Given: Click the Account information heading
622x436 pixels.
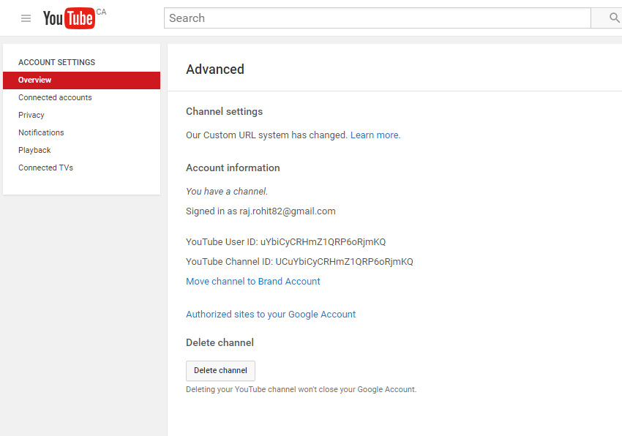Looking at the screenshot, I should pyautogui.click(x=233, y=168).
